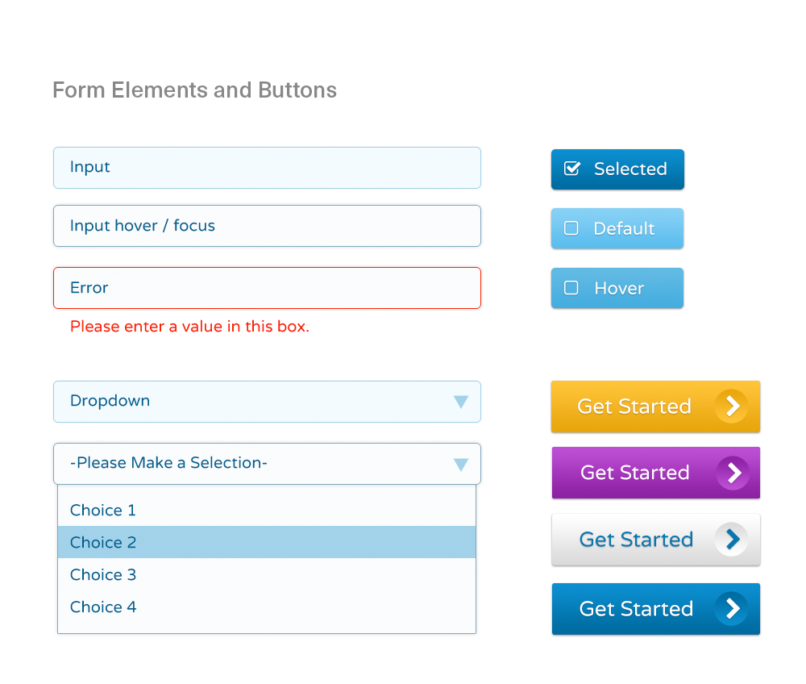Image resolution: width=806 pixels, height=684 pixels.
Task: Click the chevron icon on the purple Get Started button
Action: (x=733, y=473)
